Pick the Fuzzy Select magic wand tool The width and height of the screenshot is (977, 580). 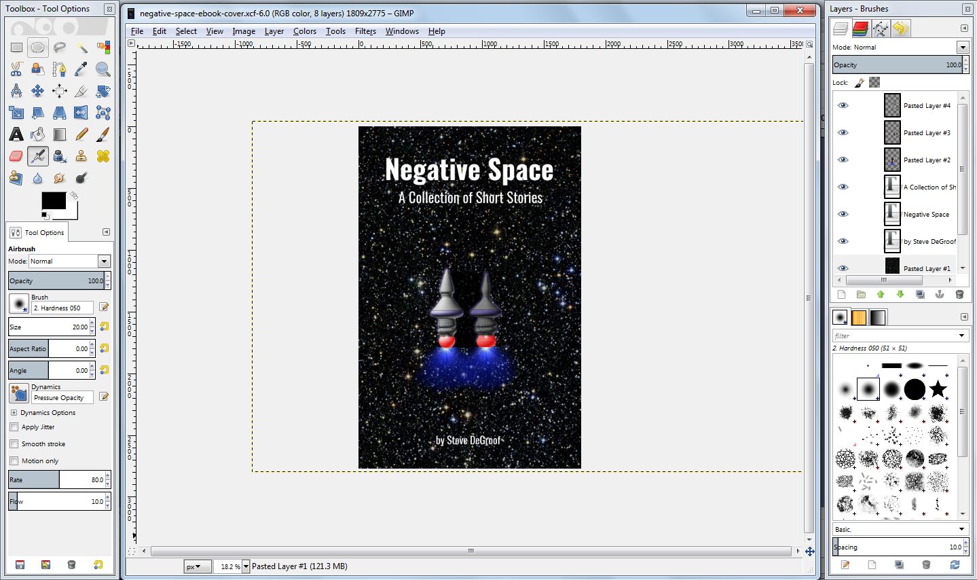pyautogui.click(x=81, y=48)
